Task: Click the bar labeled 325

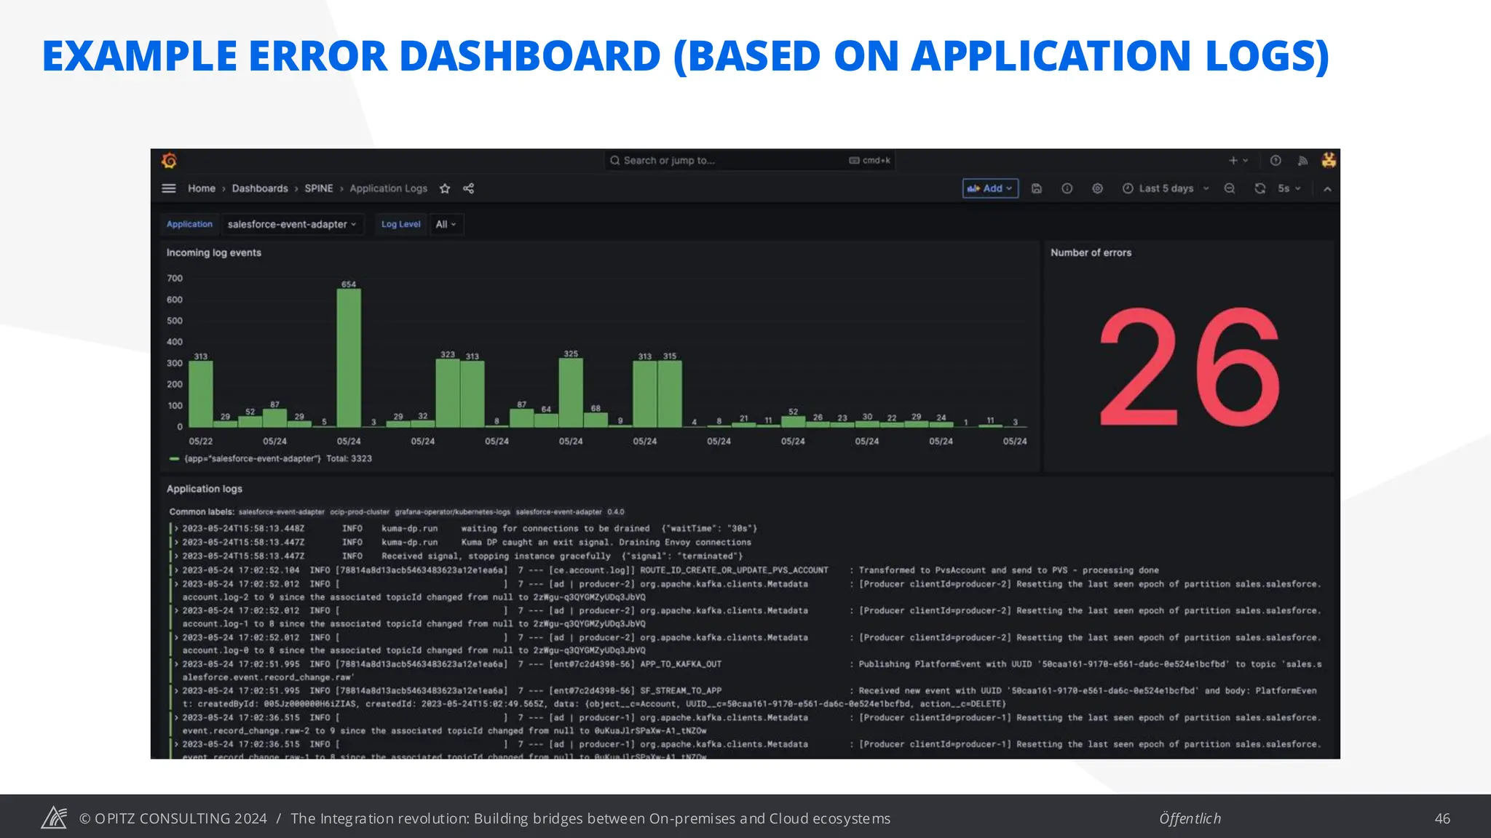Action: pyautogui.click(x=571, y=393)
